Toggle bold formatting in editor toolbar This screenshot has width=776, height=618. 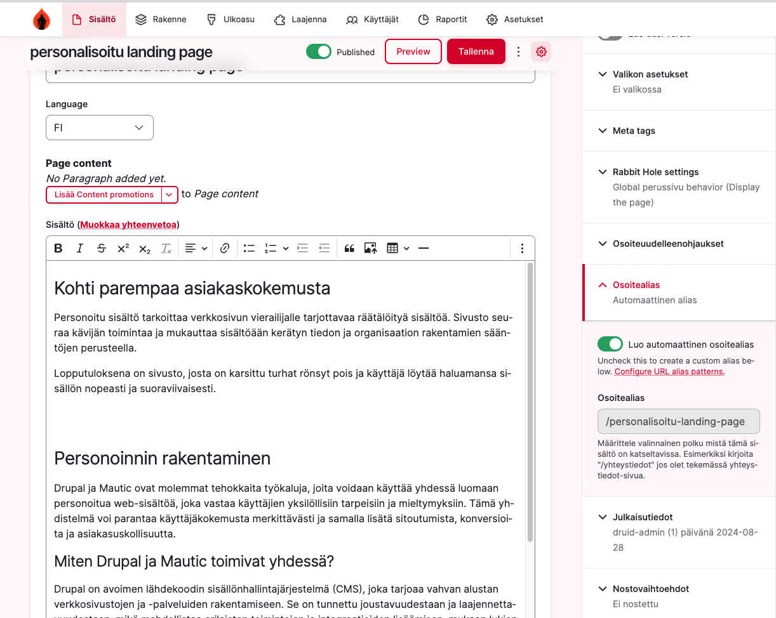pyautogui.click(x=58, y=248)
